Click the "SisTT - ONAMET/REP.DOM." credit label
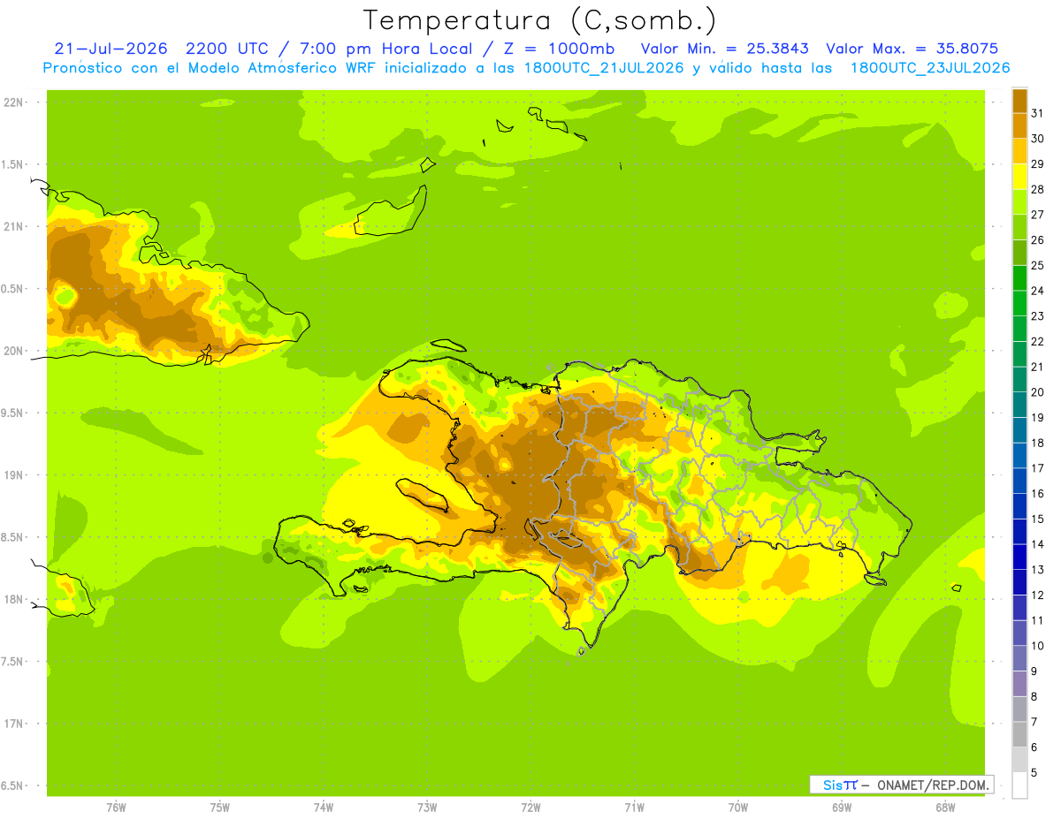 coord(902,785)
